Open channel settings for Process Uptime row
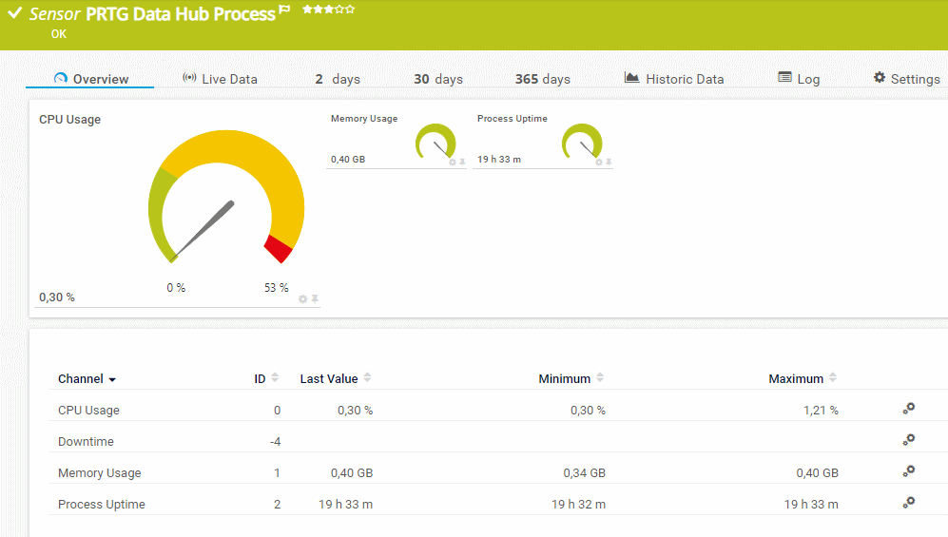Image resolution: width=948 pixels, height=537 pixels. click(x=908, y=503)
